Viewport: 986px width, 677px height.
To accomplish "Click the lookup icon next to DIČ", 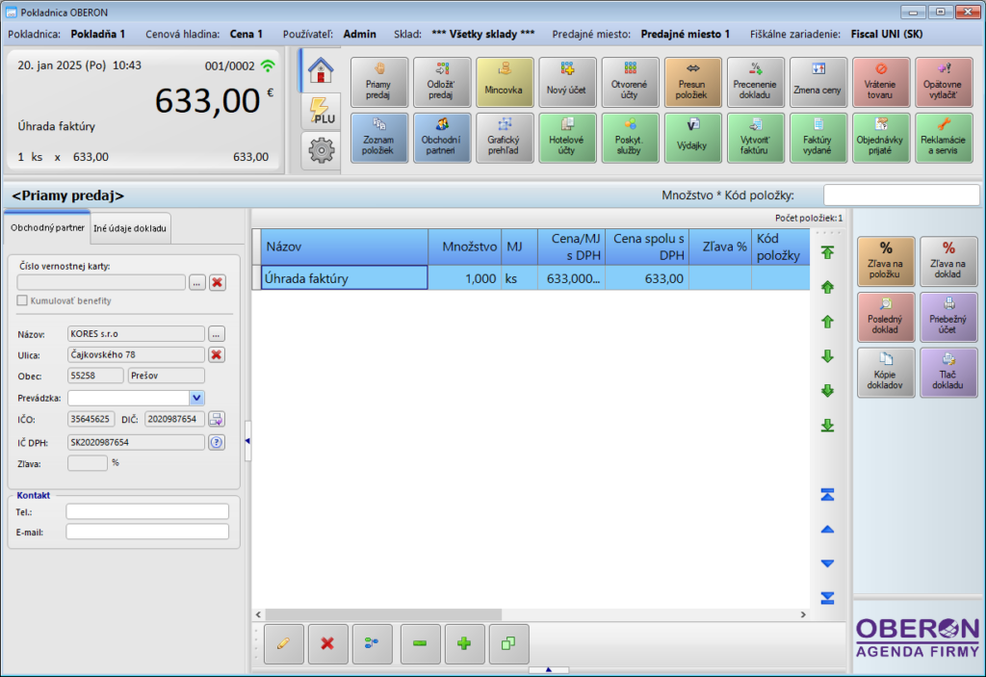I will point(217,419).
